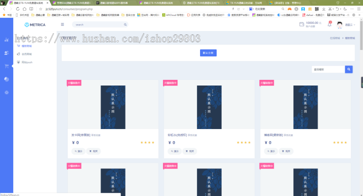Click buy button on 博客网 card
The image size is (363, 196).
point(286,151)
